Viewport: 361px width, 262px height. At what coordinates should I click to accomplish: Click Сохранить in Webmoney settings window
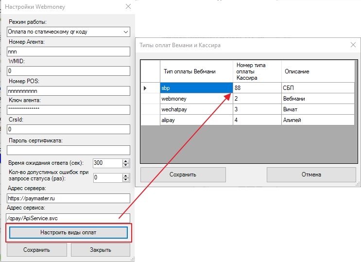(36, 250)
